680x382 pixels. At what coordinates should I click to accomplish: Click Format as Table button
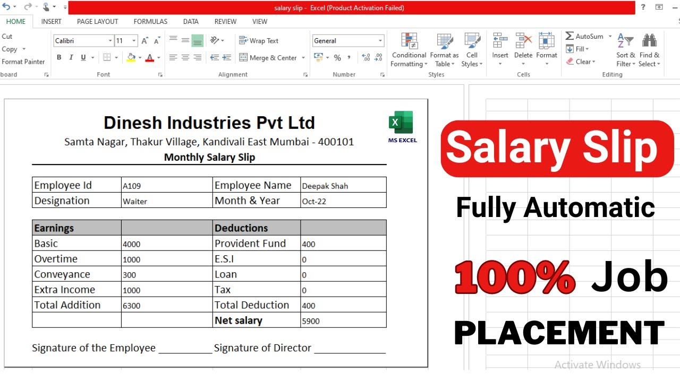444,50
